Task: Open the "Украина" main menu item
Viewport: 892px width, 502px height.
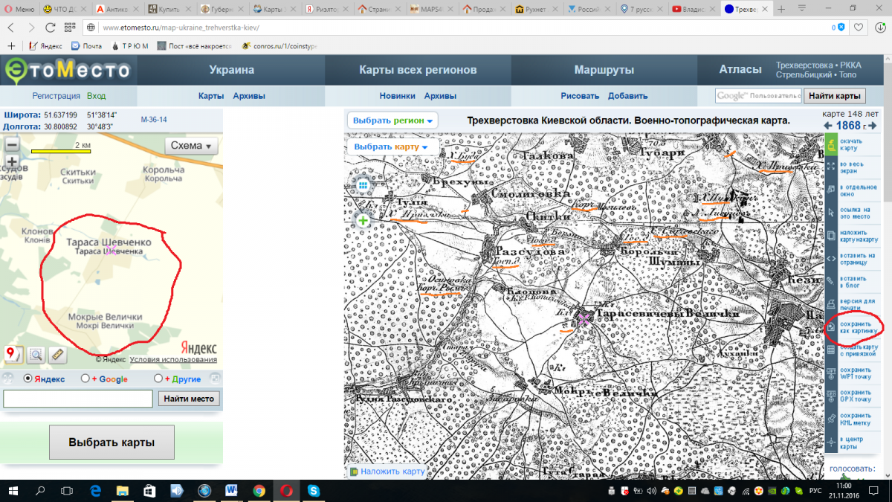Action: 231,70
